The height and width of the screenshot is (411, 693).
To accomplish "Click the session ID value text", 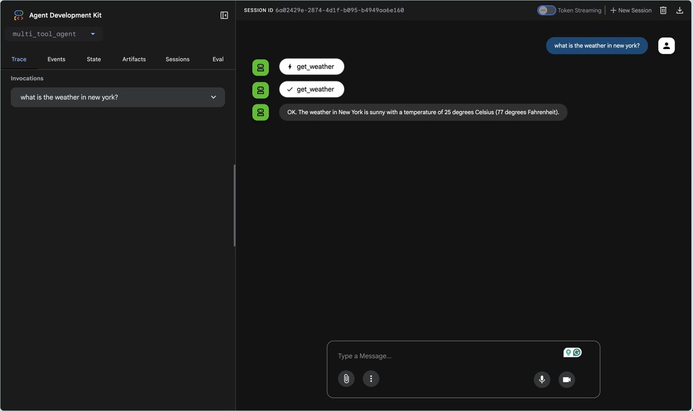I will pos(340,10).
